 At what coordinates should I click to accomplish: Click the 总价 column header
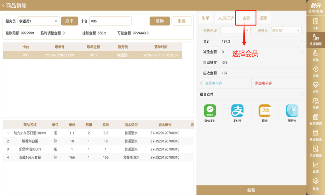(x=106, y=125)
